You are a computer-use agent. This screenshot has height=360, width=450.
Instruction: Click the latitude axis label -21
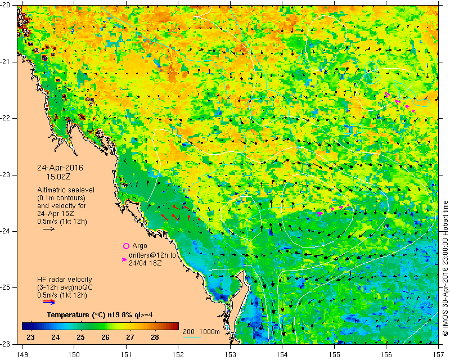[x=6, y=62]
